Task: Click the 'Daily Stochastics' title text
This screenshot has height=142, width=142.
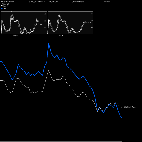Action: click(8, 2)
